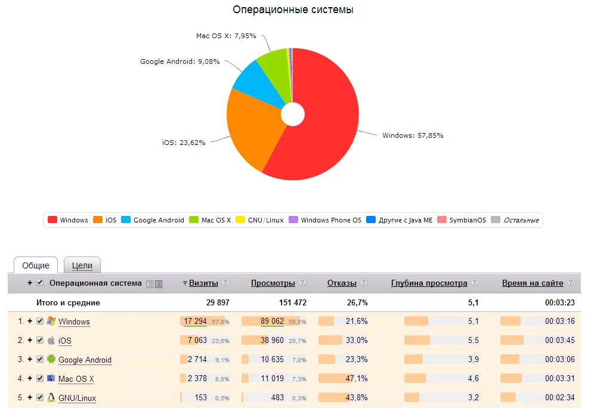Click help icon next to Отказы
This screenshot has height=408, width=591.
364,283
